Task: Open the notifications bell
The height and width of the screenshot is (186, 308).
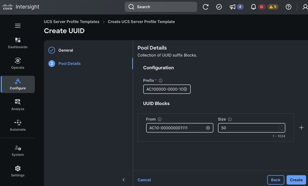Action: (253, 7)
